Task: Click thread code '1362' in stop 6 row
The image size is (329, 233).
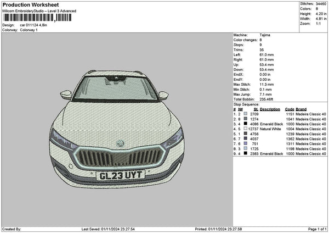Action: pos(290,139)
